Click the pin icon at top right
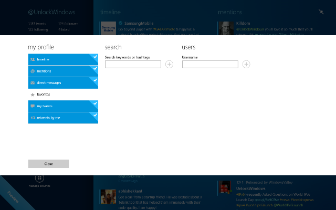Screen dimensions: 336x210 (321, 12)
